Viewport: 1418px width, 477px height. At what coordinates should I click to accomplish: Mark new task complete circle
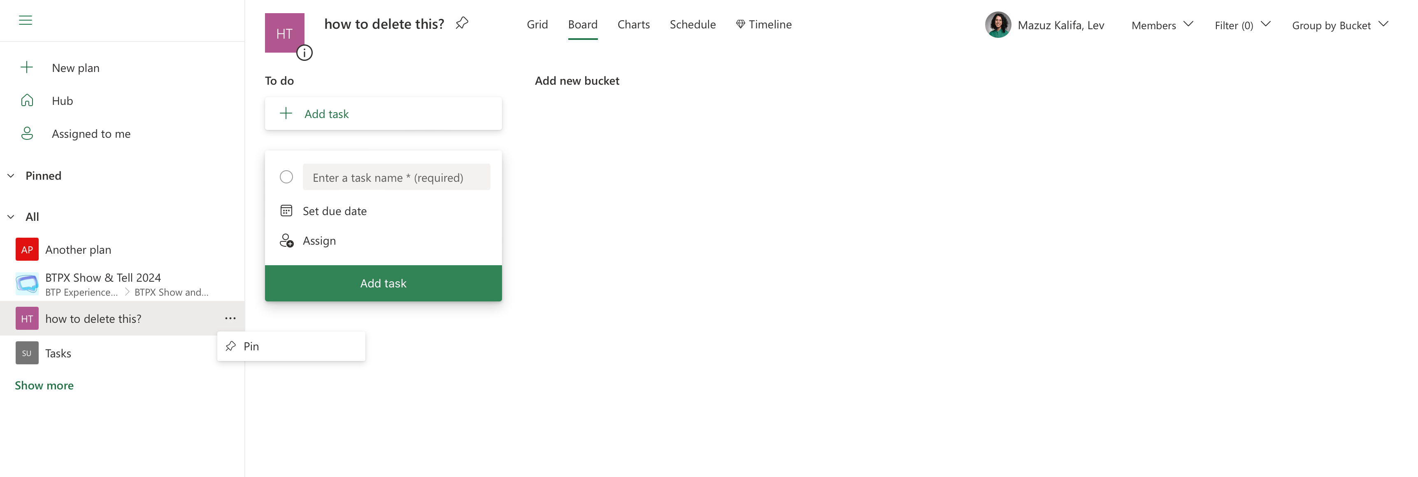[286, 177]
